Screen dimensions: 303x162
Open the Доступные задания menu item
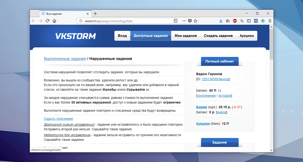tap(150, 36)
